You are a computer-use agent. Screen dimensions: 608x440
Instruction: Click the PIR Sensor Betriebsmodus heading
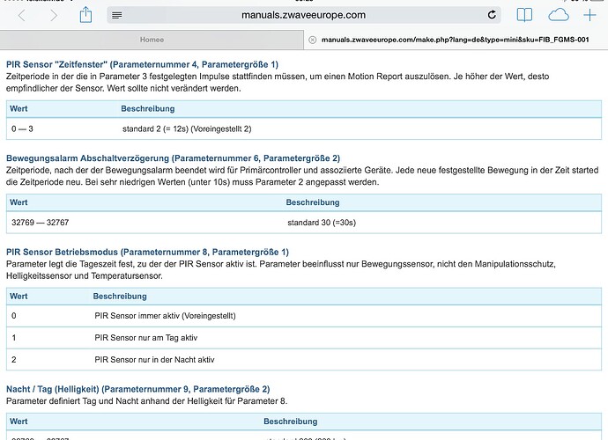(147, 251)
